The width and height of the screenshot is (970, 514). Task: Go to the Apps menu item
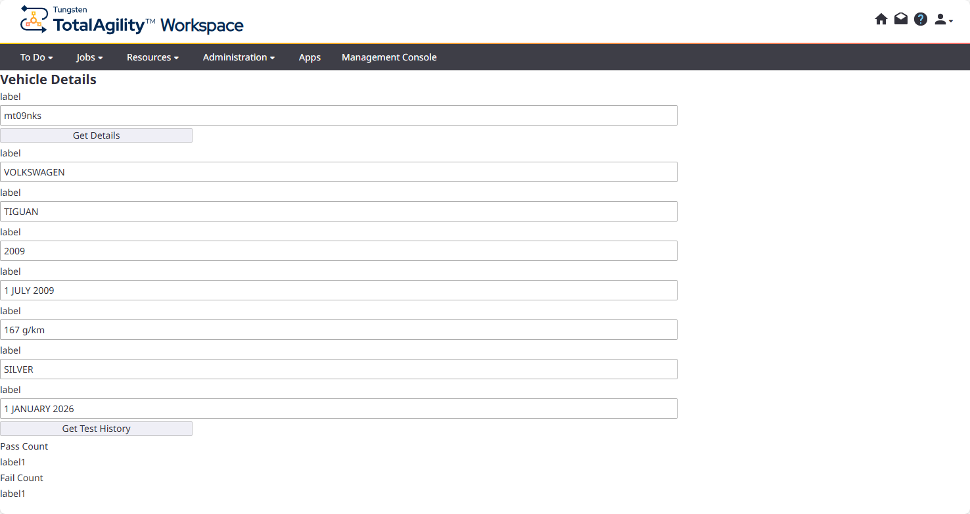click(310, 57)
